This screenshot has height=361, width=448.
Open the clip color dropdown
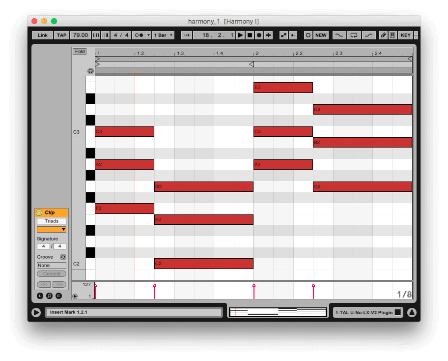(52, 229)
